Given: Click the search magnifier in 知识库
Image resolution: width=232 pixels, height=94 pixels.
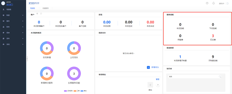Looking at the screenshot, I should tap(220, 77).
